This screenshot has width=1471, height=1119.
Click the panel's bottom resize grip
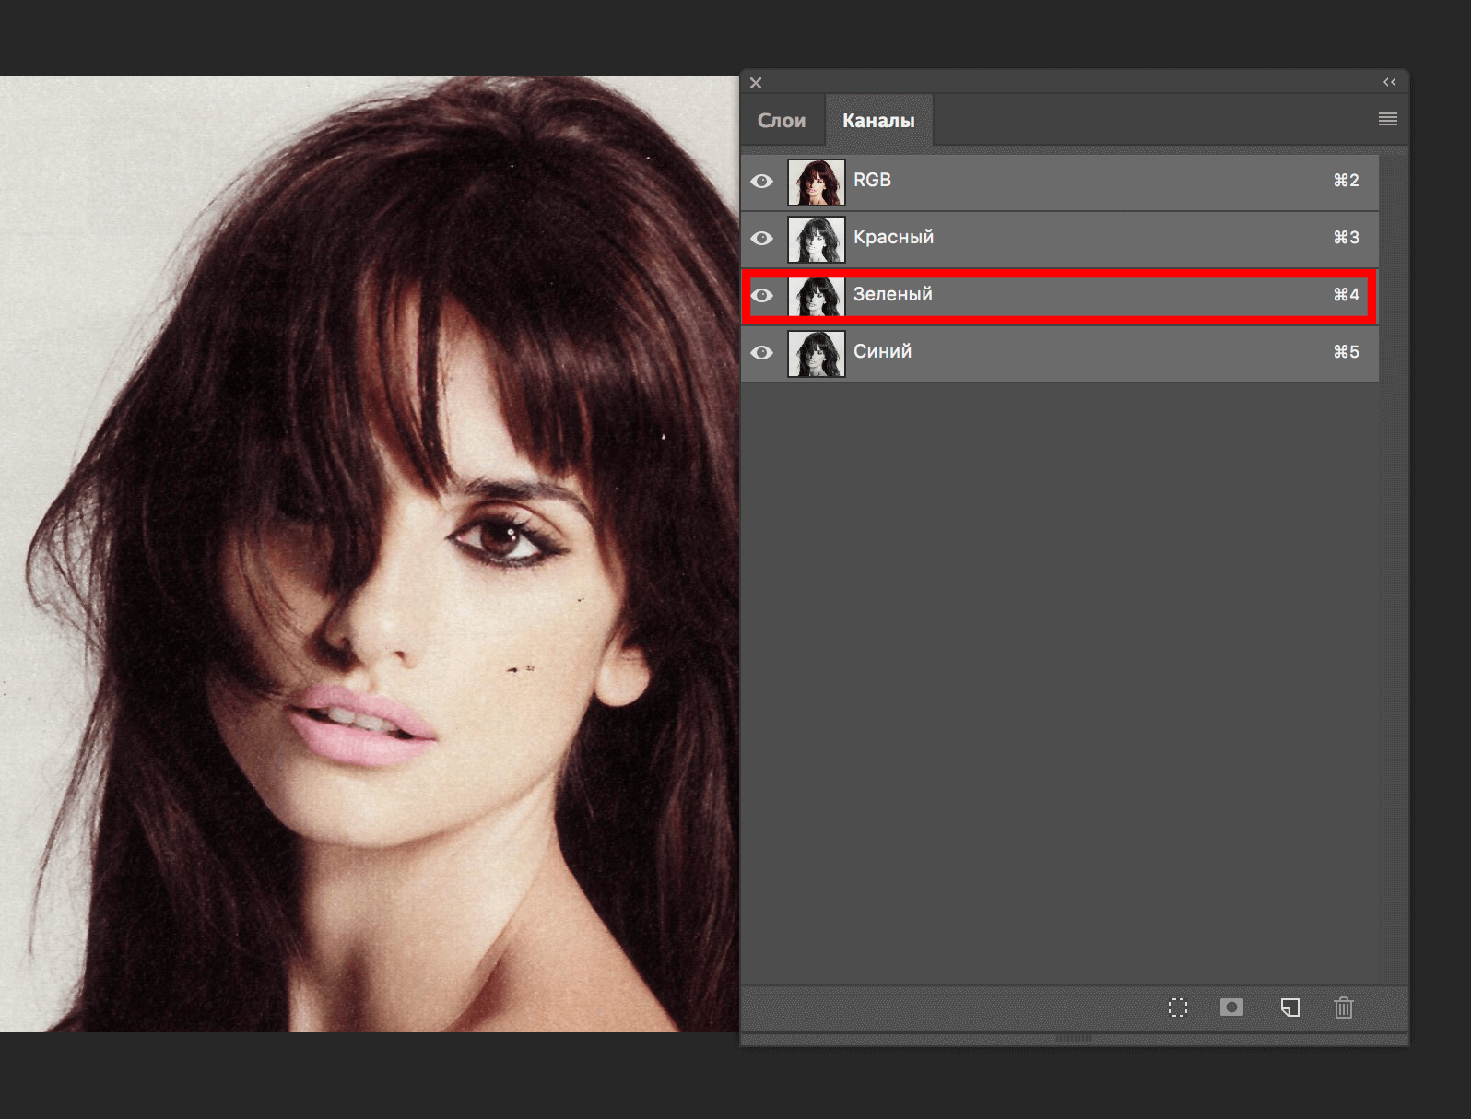tap(1074, 1039)
